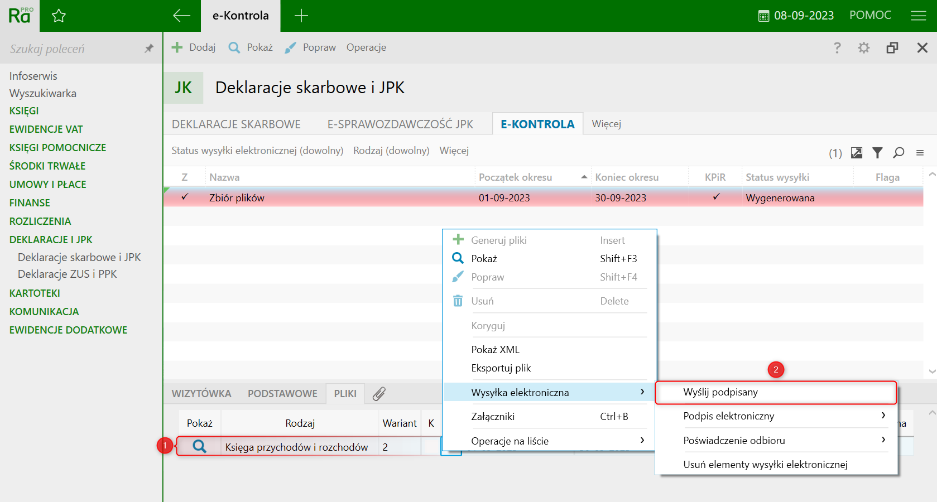Viewport: 937px width, 502px height.
Task: Click the Pokaż magnifier toolbar icon
Action: click(234, 48)
